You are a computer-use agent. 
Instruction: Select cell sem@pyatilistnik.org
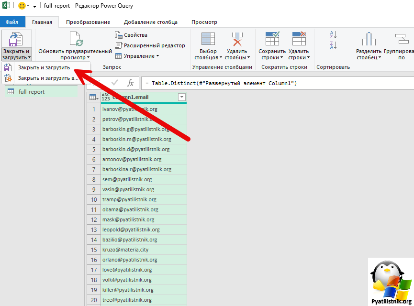[144, 179]
